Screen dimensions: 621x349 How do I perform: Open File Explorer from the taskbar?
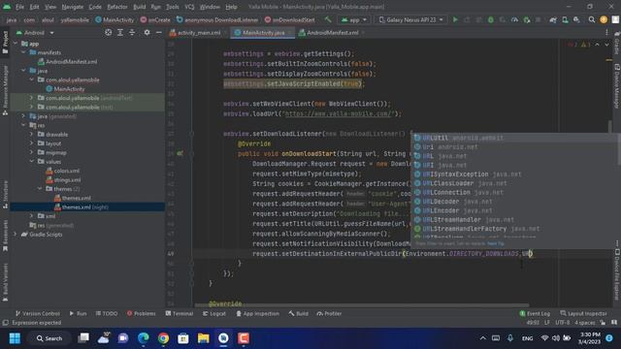(203, 338)
